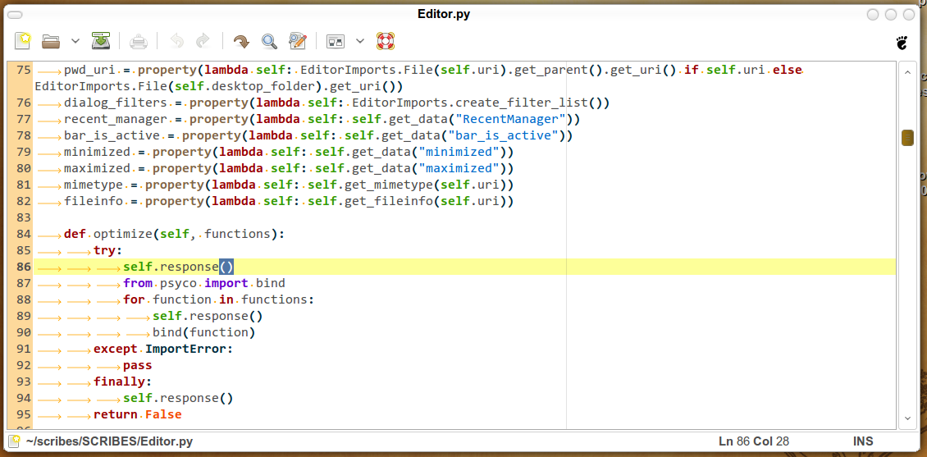Click the "def" keyword on line 84
Viewport: 927px width, 457px height.
point(75,234)
